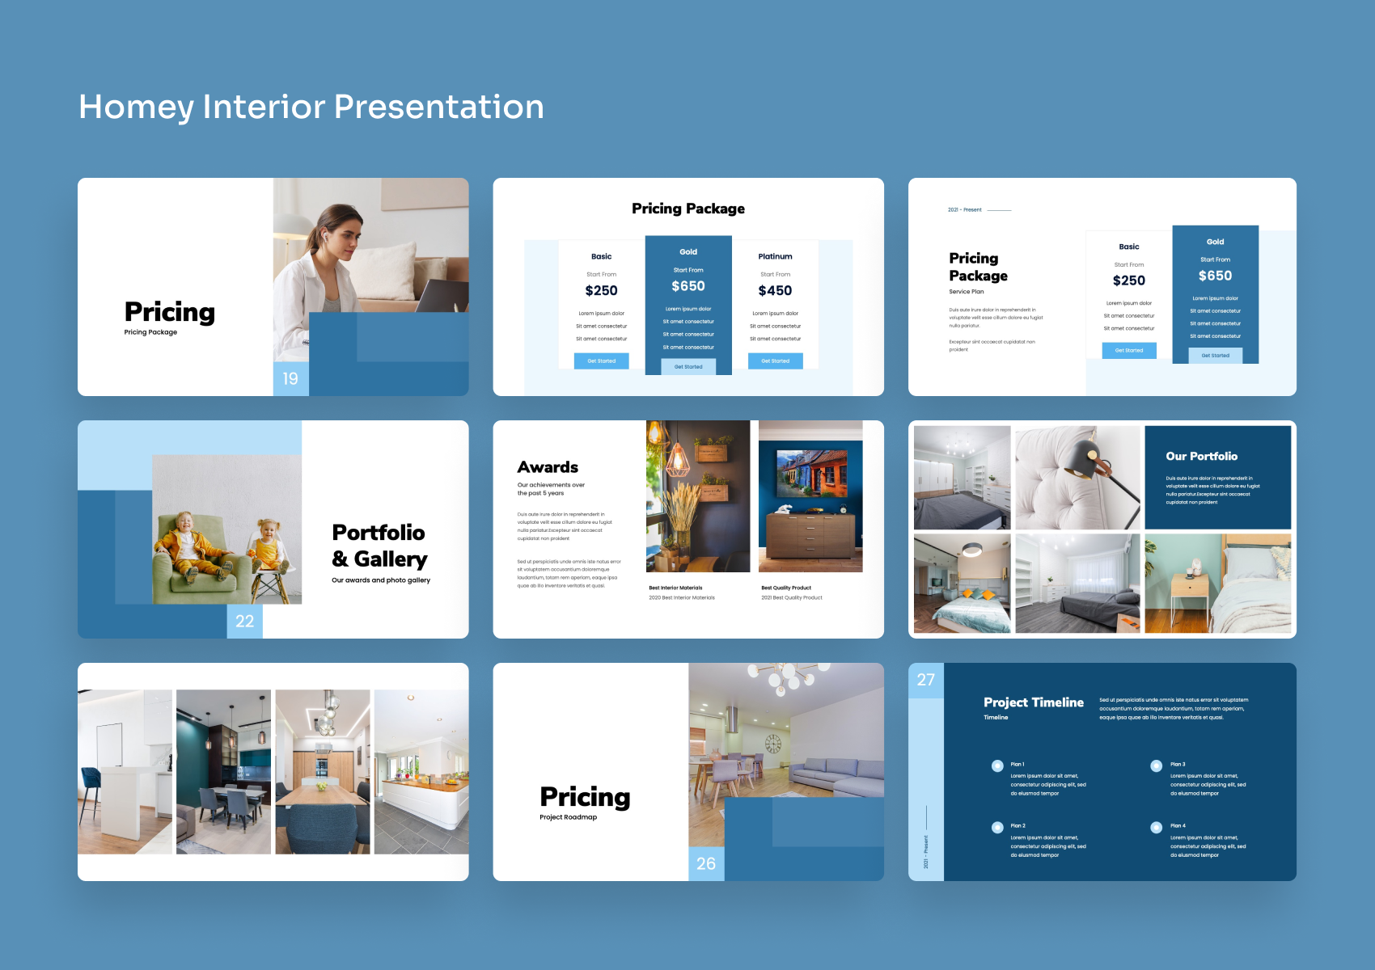
Task: Select the Plan 3 bullet marker
Action: [1154, 764]
